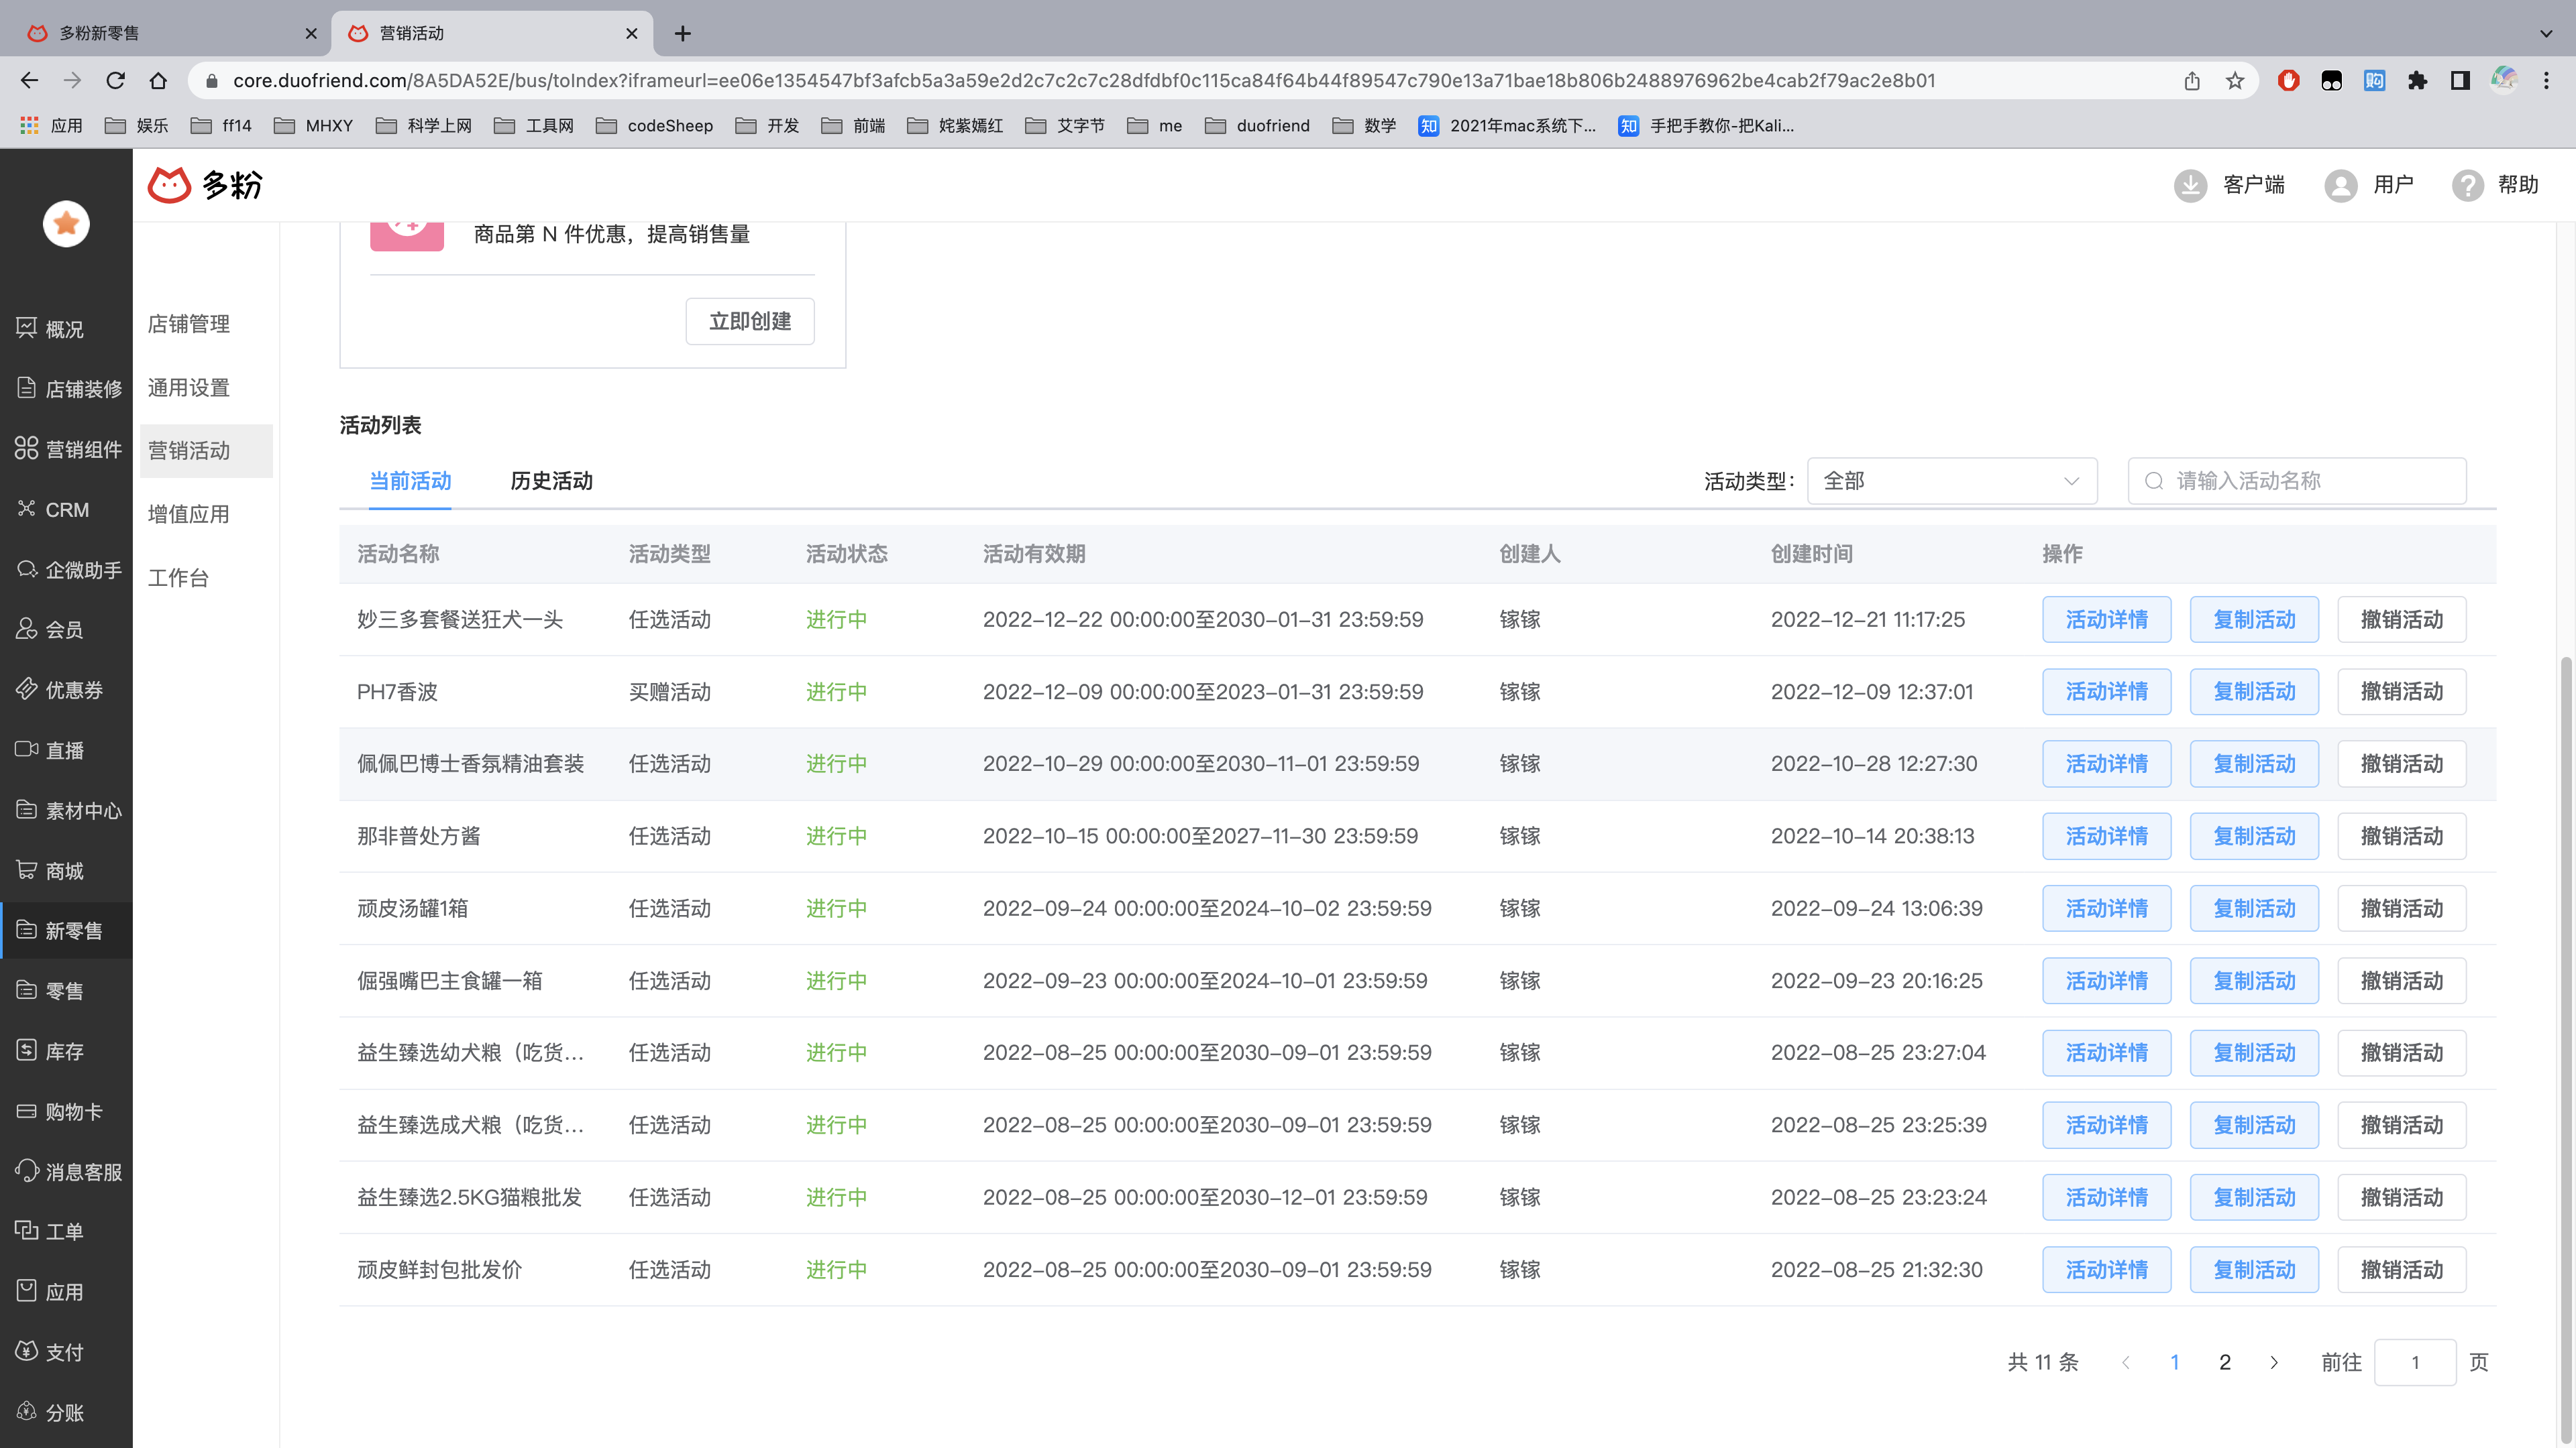Click 复制活动 for 顽皮汤罐1箱
2576x1448 pixels.
[2254, 908]
